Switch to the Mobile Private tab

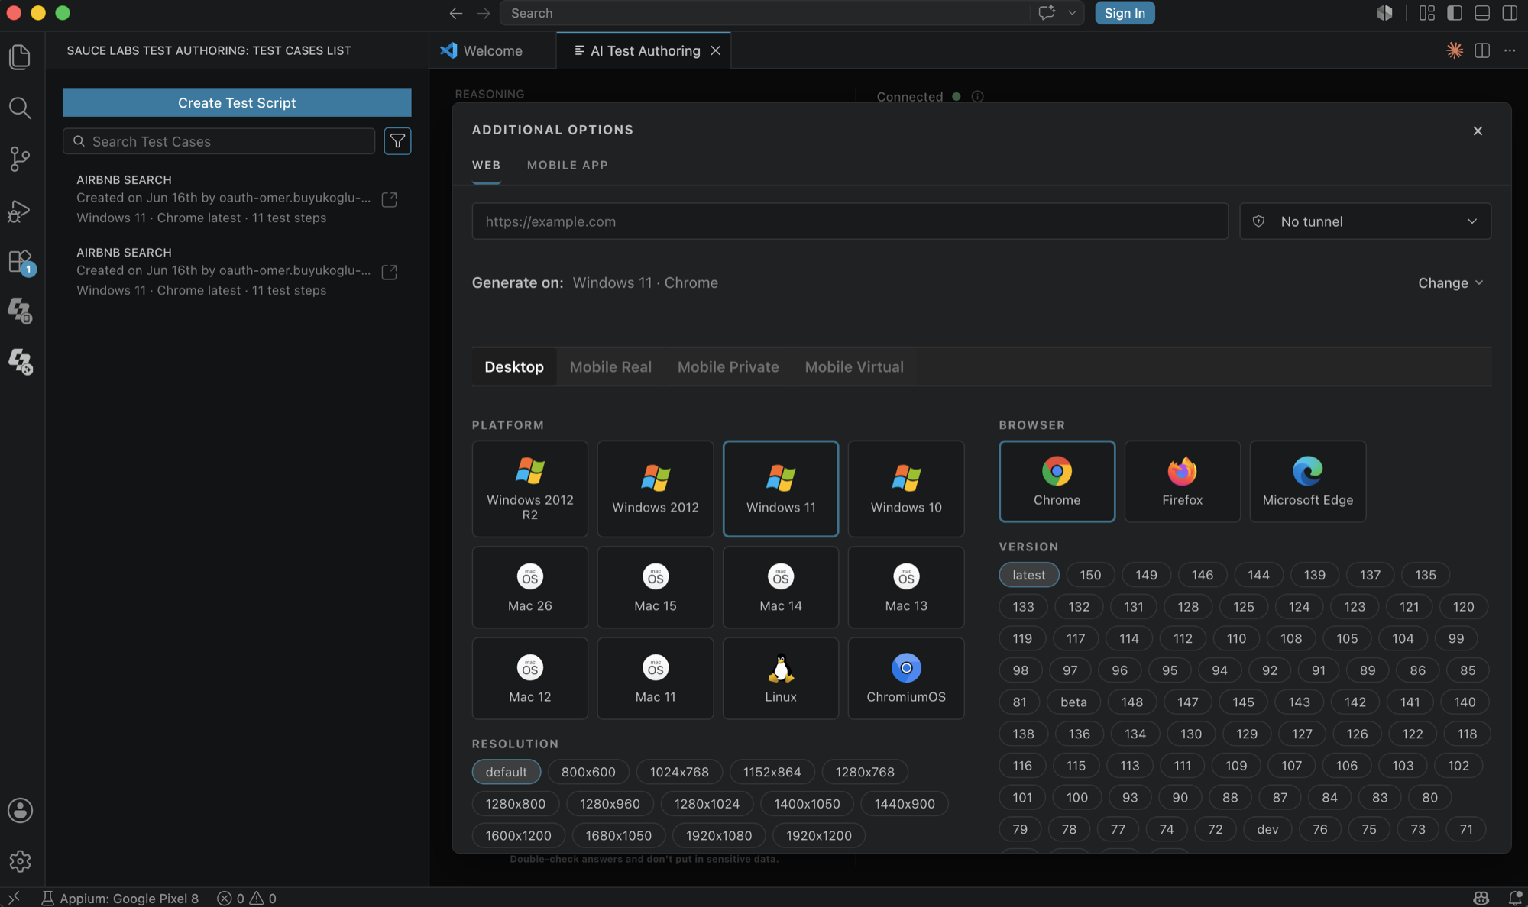[x=728, y=366]
